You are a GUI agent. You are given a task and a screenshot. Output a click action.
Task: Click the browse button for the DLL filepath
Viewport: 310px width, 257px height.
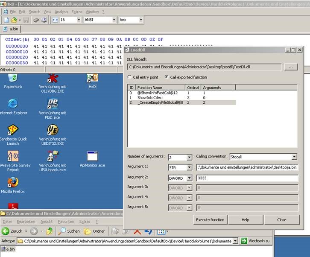click(x=291, y=67)
